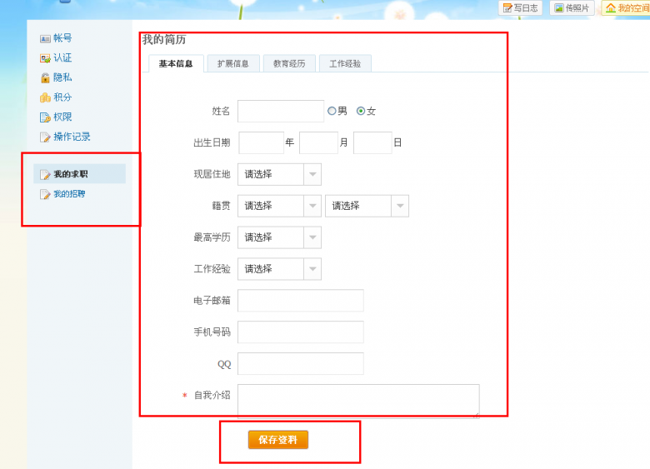Image resolution: width=650 pixels, height=469 pixels.
Task: Open 权限 permissions icon in sidebar
Action: [45, 117]
